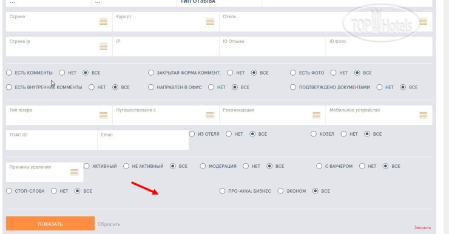Focus the Email input field
449x234 pixels.
[143, 140]
